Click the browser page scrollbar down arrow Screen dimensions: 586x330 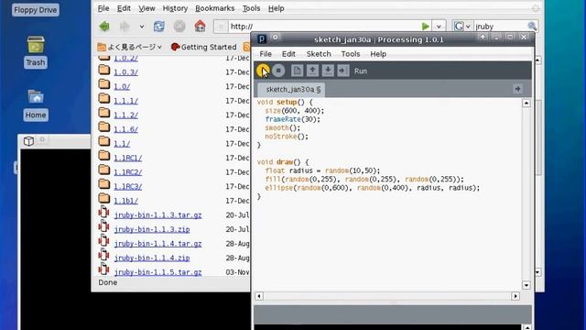tap(537, 272)
